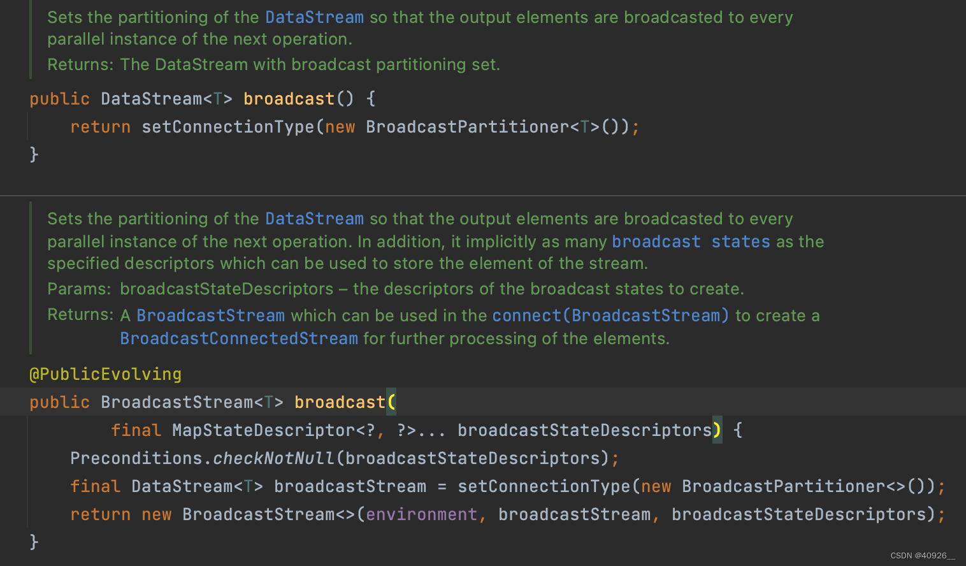Viewport: 966px width, 566px height.
Task: Click checkNotNull method call
Action: (x=273, y=458)
